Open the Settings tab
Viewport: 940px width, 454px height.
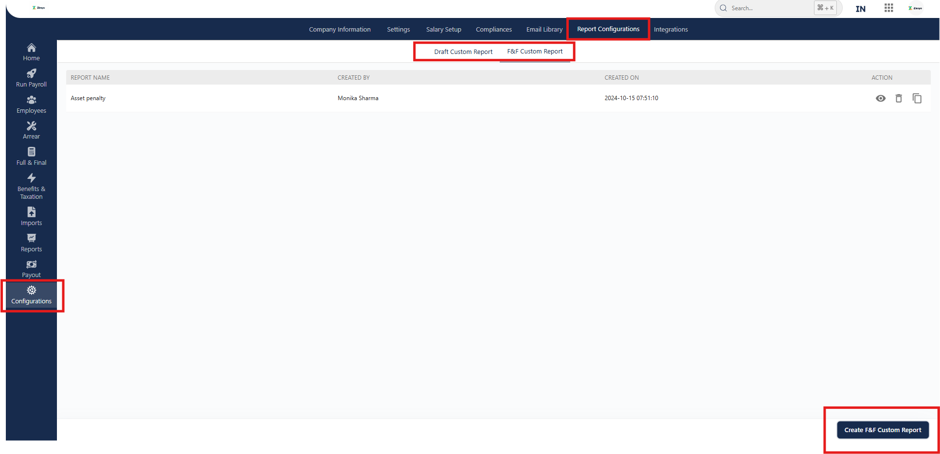(398, 30)
